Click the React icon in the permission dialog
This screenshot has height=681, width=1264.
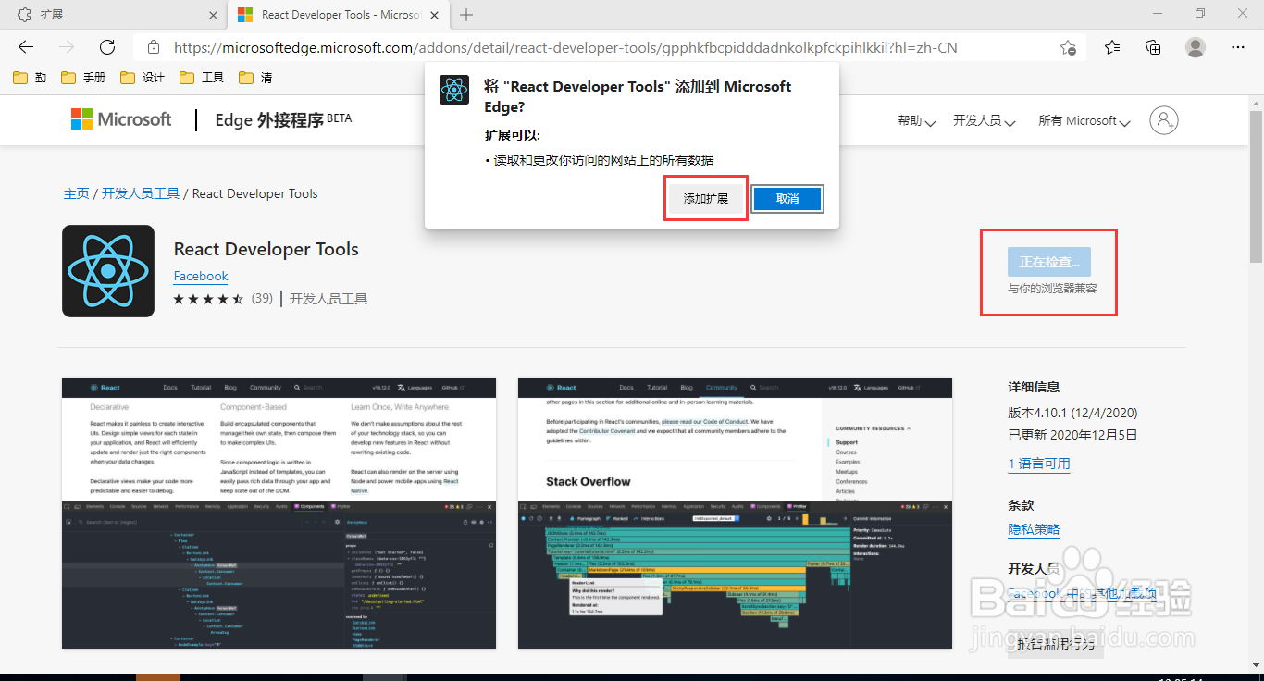454,90
